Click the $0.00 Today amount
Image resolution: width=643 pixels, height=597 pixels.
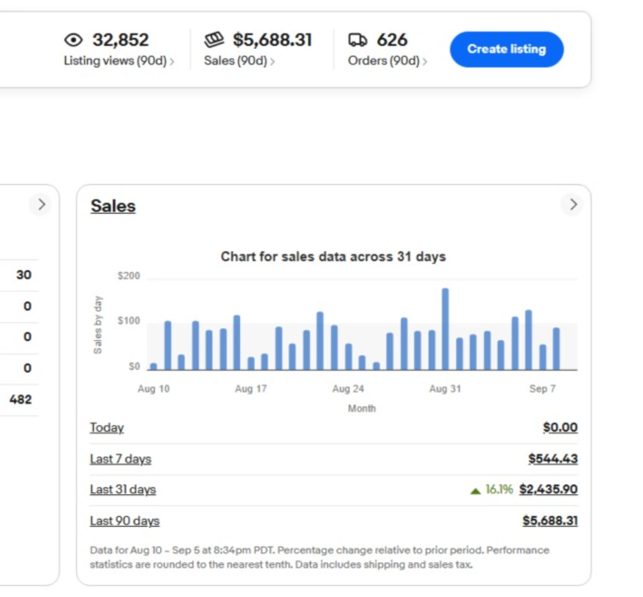click(560, 427)
